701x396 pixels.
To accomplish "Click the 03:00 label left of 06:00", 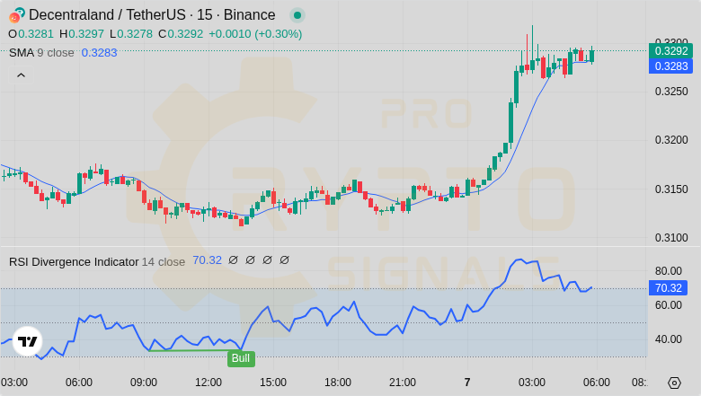I will point(14,383).
